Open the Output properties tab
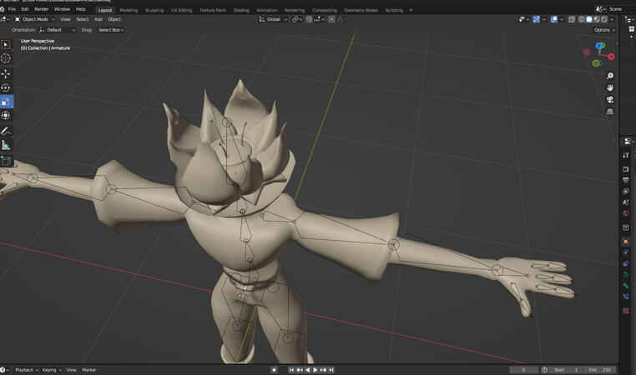This screenshot has height=375, width=636. [x=626, y=180]
